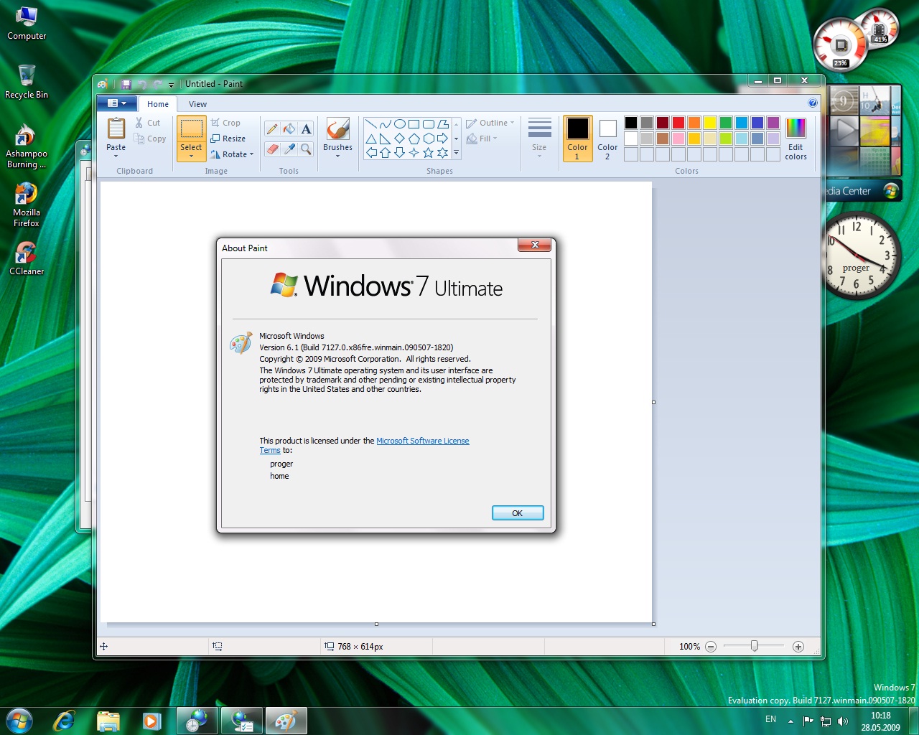Select the Color picker eyedropper tool
Image resolution: width=919 pixels, height=735 pixels.
click(x=289, y=149)
